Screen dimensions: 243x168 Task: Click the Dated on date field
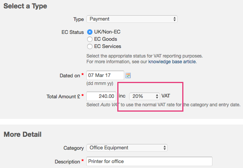tap(105, 75)
